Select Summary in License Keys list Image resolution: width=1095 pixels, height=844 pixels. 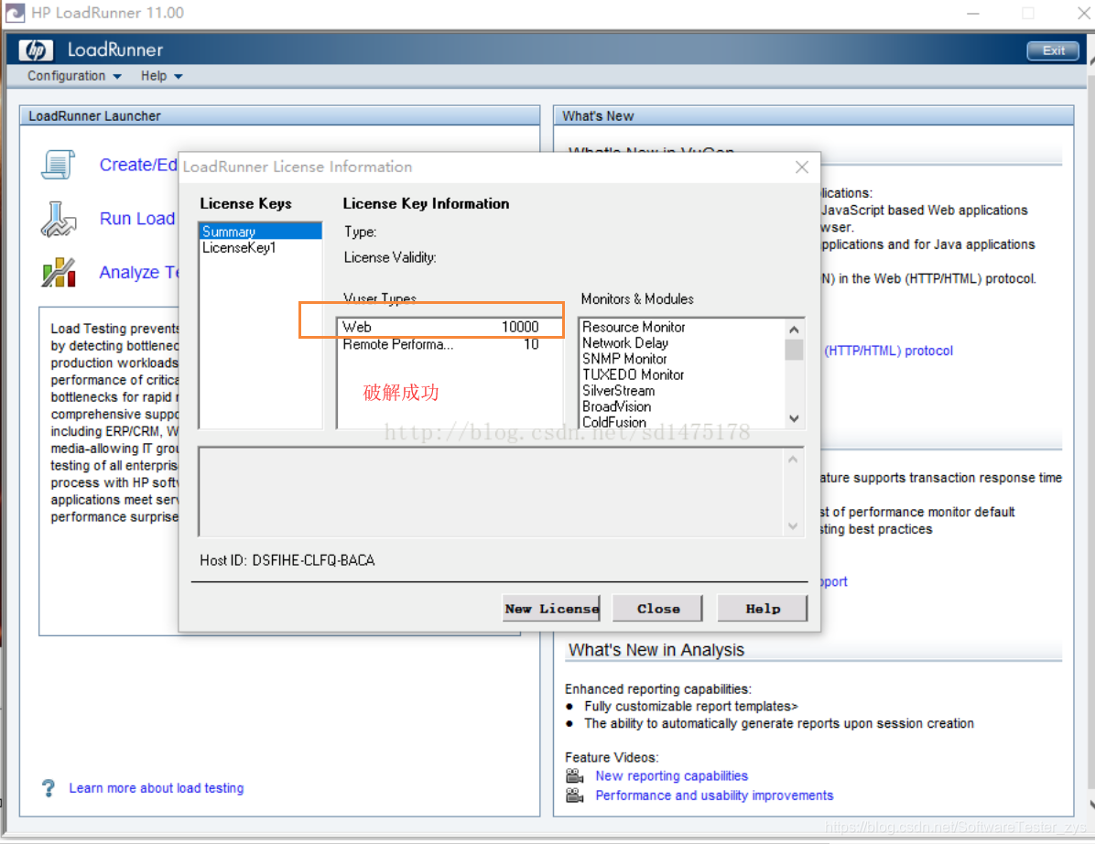[x=261, y=231]
